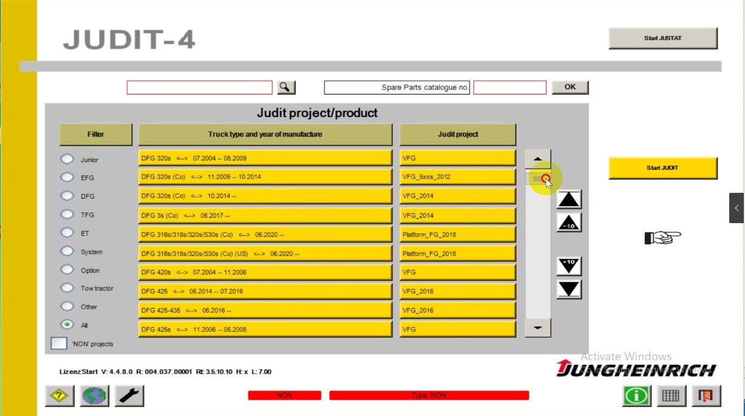Select the TFG filter radio button
Viewport: 745px width, 416px height.
pos(67,215)
